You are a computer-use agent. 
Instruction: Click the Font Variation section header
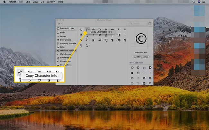pyautogui.click(x=137, y=63)
